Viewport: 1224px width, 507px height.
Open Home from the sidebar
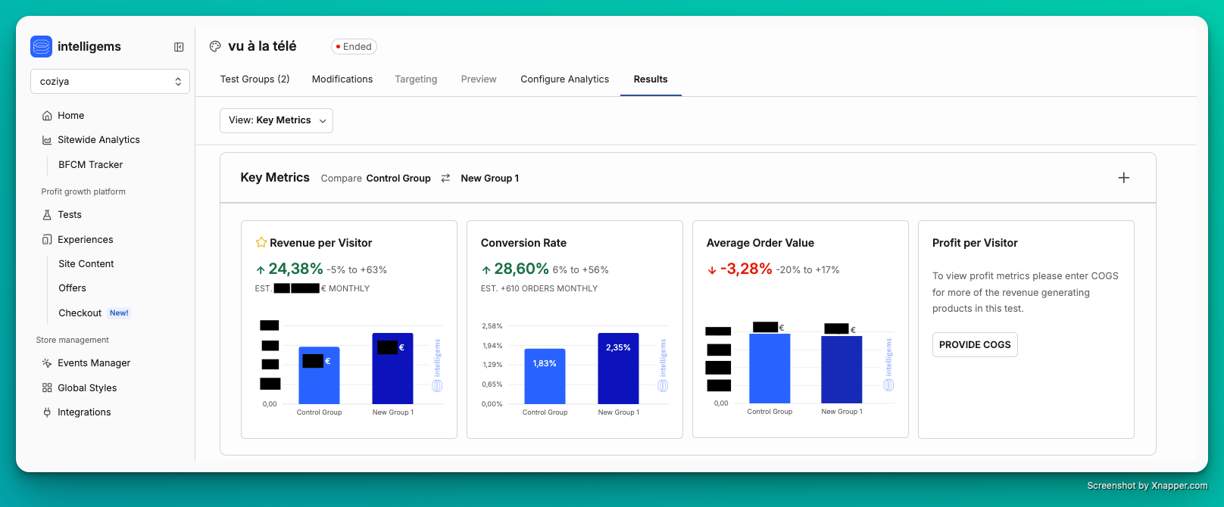pos(70,116)
